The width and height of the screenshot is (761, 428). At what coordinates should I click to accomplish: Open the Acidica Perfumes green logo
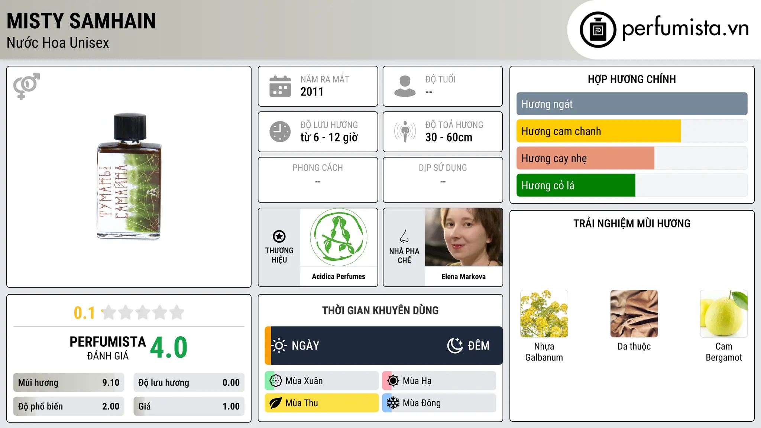[x=339, y=237]
